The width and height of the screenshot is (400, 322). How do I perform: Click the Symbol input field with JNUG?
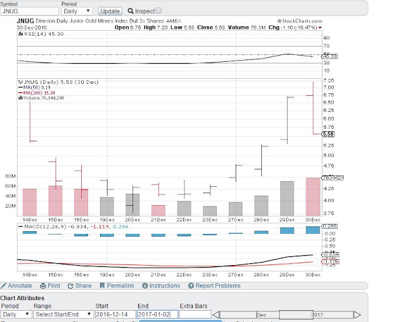(x=29, y=11)
